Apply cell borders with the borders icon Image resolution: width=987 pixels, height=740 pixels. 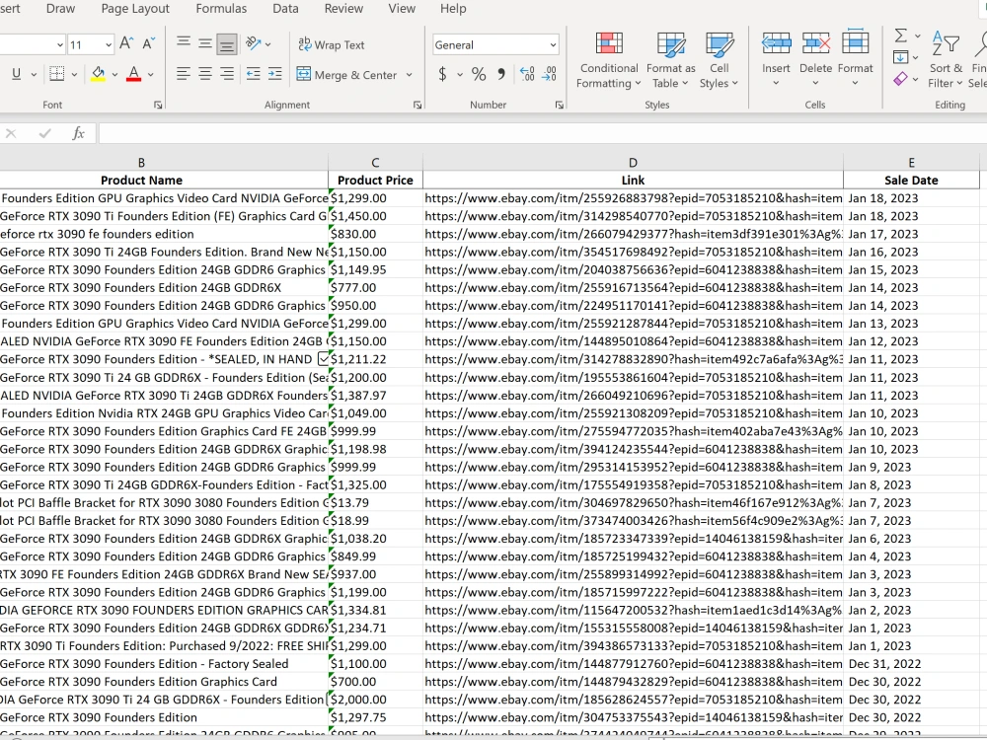56,74
